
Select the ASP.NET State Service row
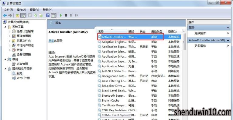point(139,71)
